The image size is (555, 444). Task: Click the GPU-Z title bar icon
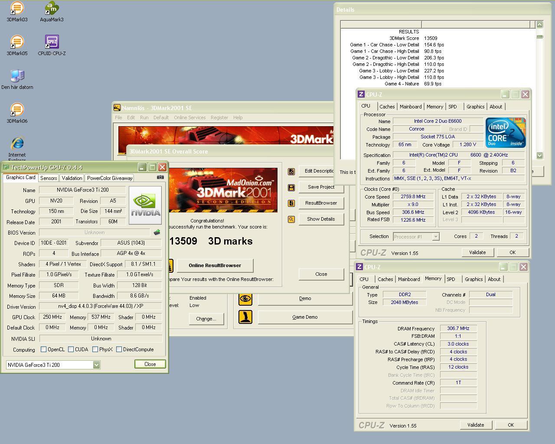click(x=6, y=167)
